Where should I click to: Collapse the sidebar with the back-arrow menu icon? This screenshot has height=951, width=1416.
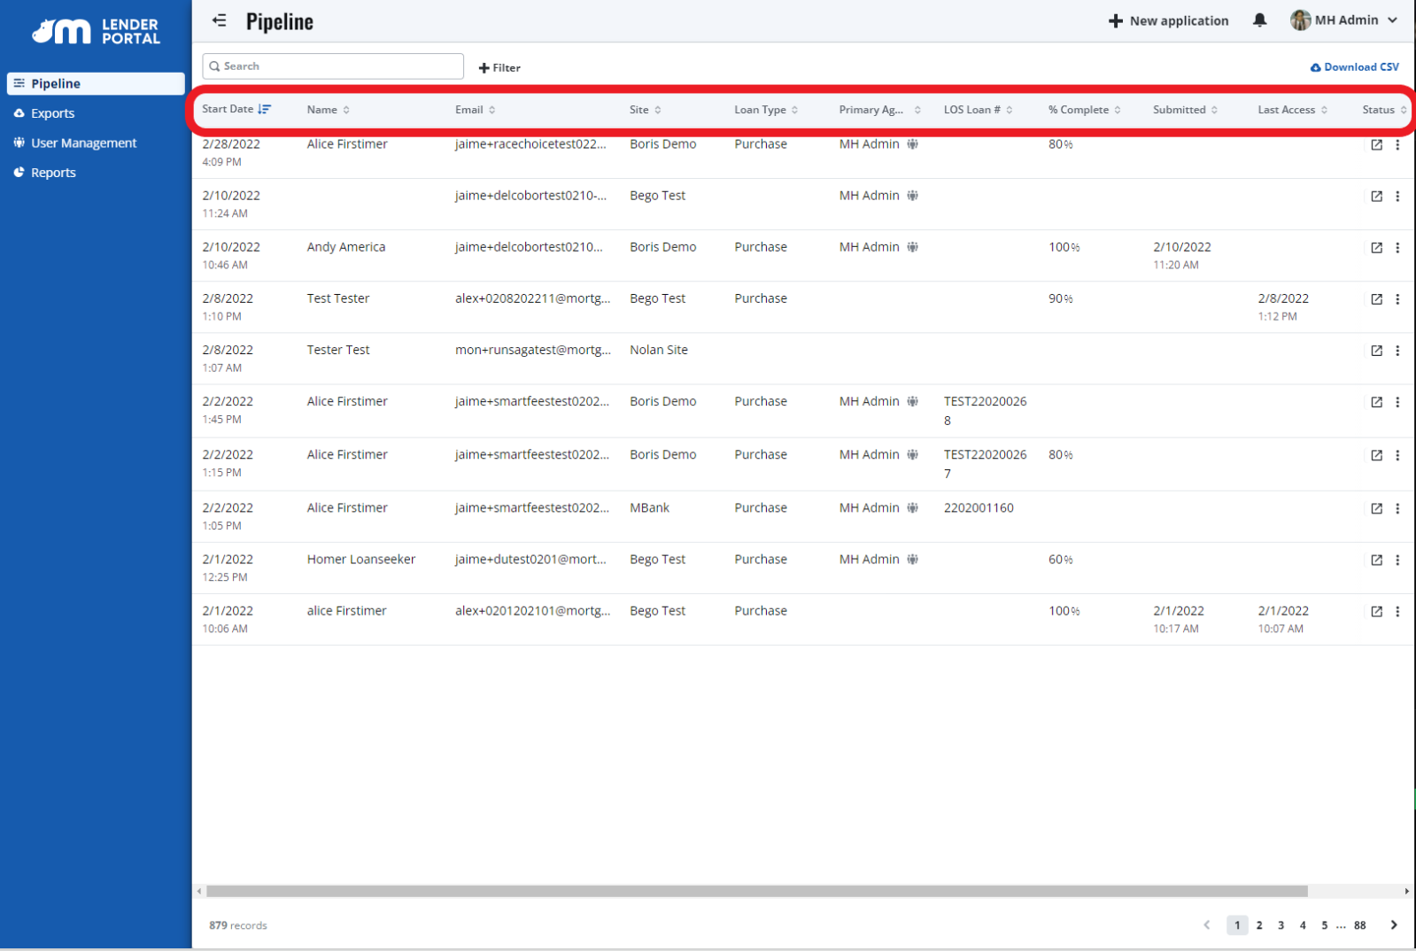click(219, 20)
